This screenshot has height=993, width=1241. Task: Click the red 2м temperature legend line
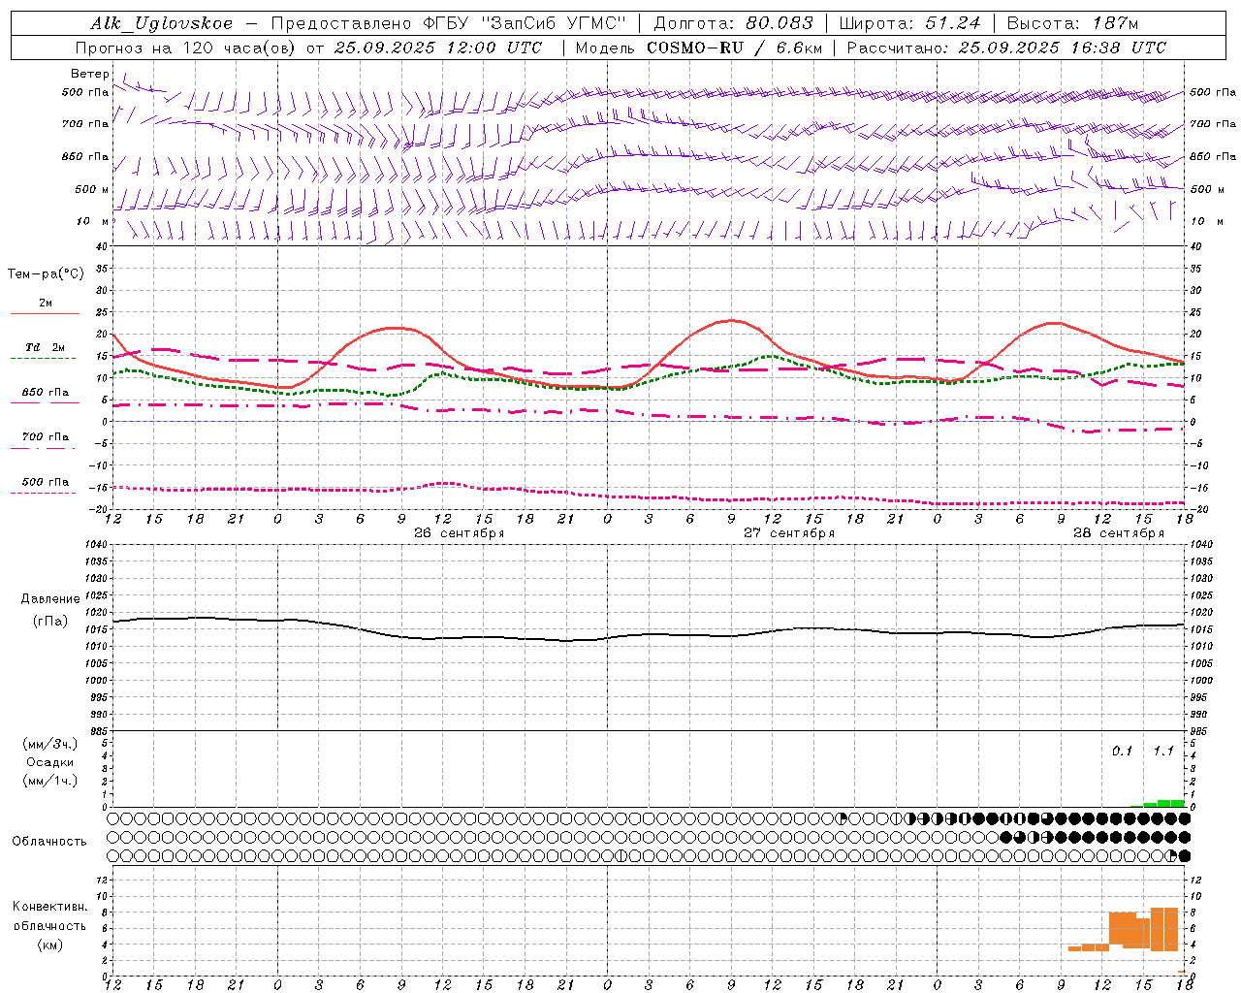click(45, 313)
